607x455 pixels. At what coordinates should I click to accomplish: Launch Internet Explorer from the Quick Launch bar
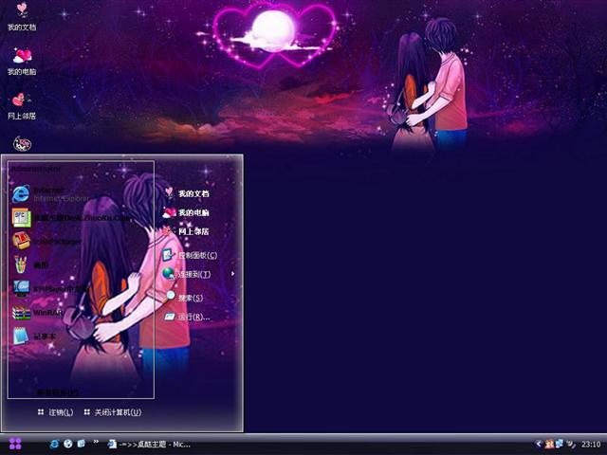click(x=54, y=444)
